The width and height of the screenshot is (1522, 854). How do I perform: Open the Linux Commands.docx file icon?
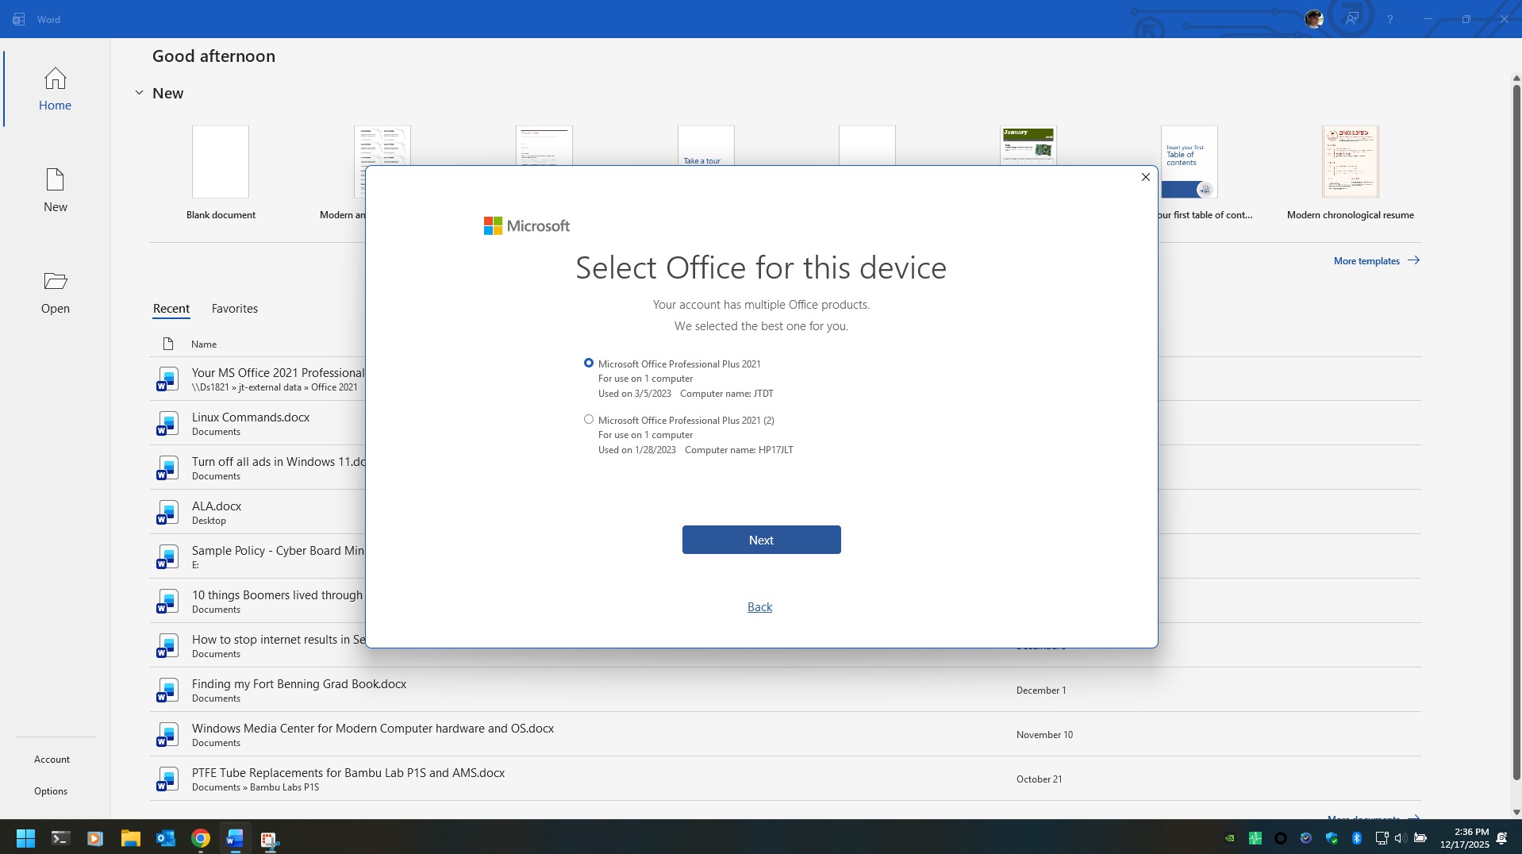point(167,423)
